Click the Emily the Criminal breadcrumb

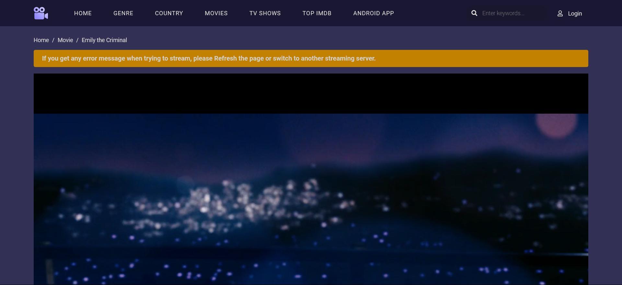tap(104, 40)
